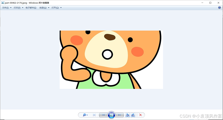
Task: Open the 打开(O) menu
Action: 55,8
